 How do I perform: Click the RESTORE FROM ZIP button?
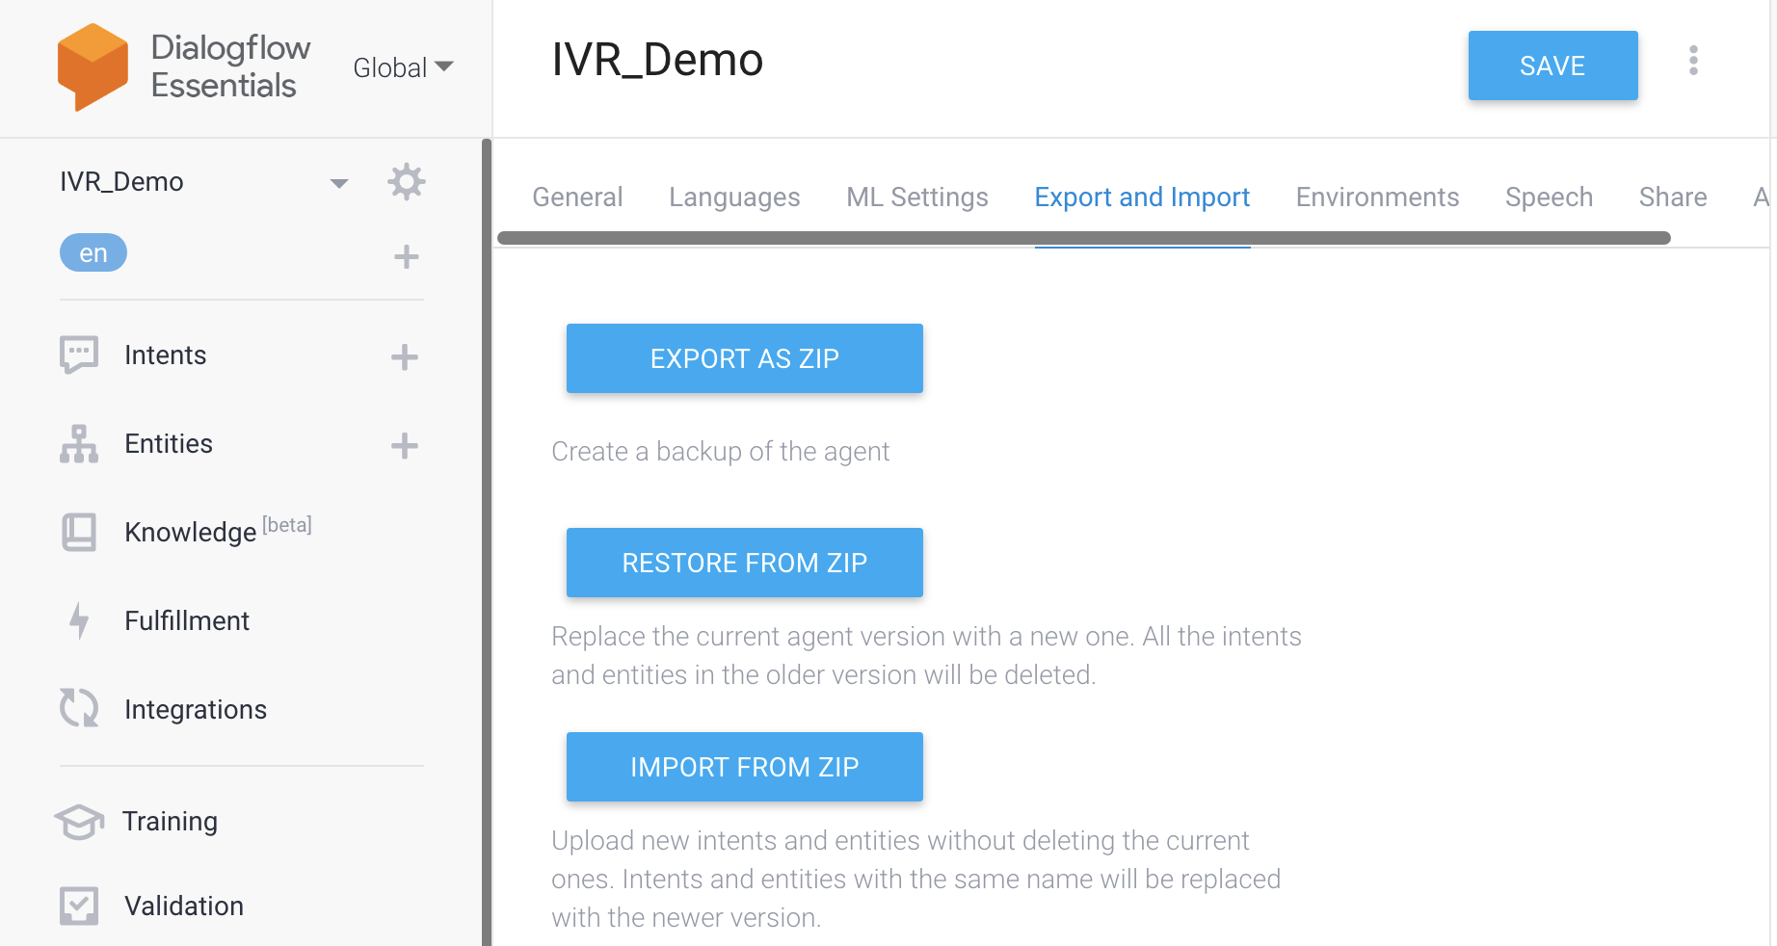[x=744, y=563]
